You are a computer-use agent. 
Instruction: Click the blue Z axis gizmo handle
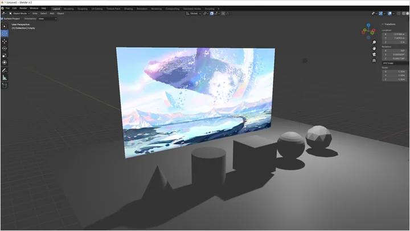pyautogui.click(x=368, y=25)
